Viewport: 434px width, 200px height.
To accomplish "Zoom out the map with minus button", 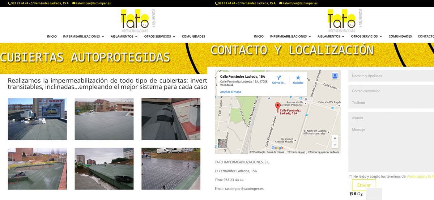I will [x=335, y=145].
